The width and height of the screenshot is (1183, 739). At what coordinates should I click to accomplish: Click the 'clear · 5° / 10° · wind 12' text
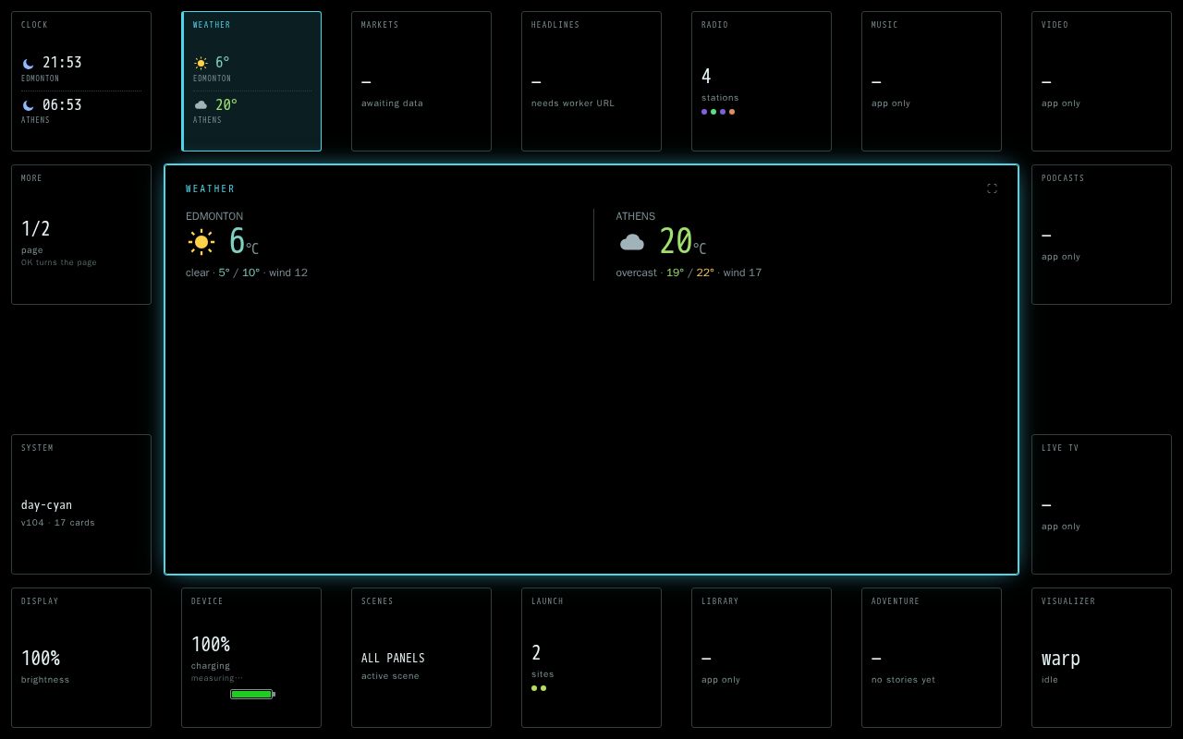click(x=247, y=273)
